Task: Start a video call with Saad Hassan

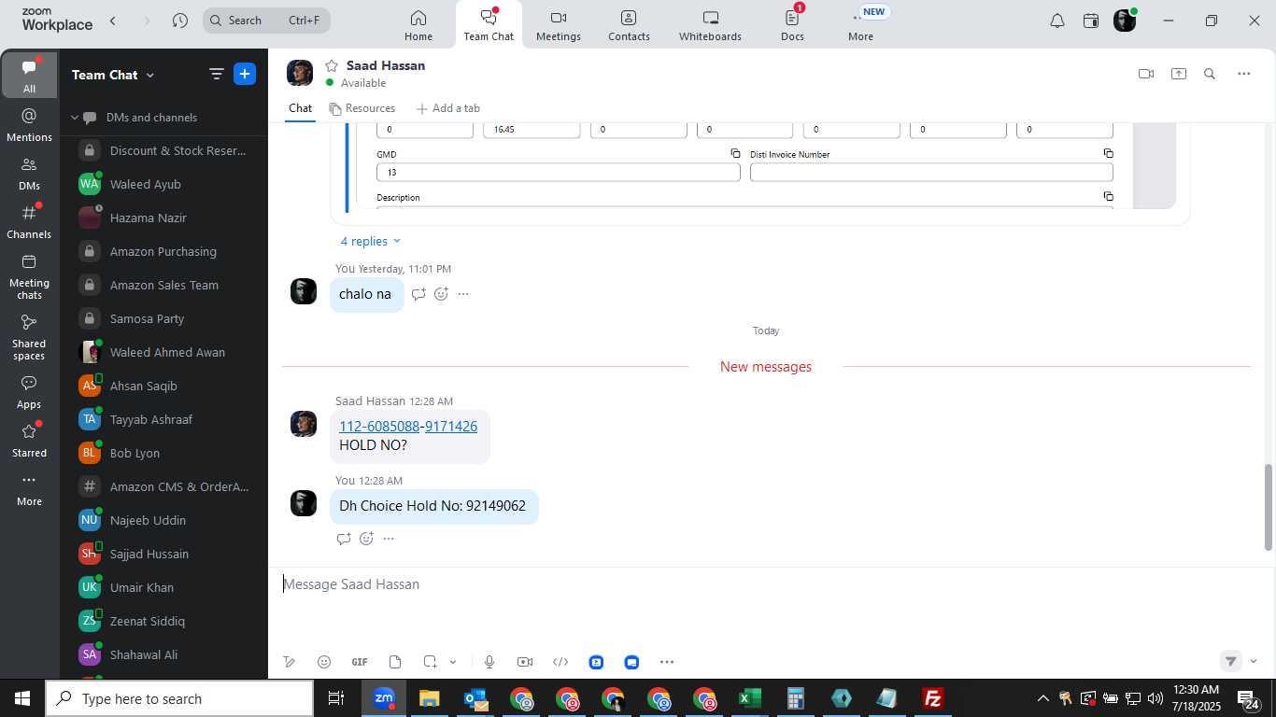Action: pos(1146,74)
